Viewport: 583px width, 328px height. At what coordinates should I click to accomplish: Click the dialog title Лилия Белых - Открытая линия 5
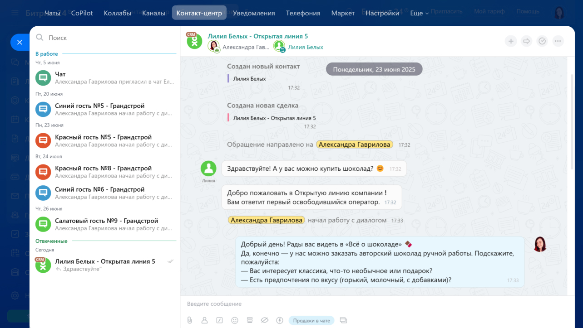[x=258, y=36]
